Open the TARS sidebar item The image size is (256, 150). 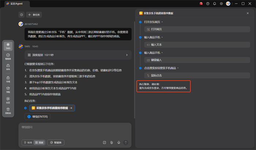pos(8,46)
